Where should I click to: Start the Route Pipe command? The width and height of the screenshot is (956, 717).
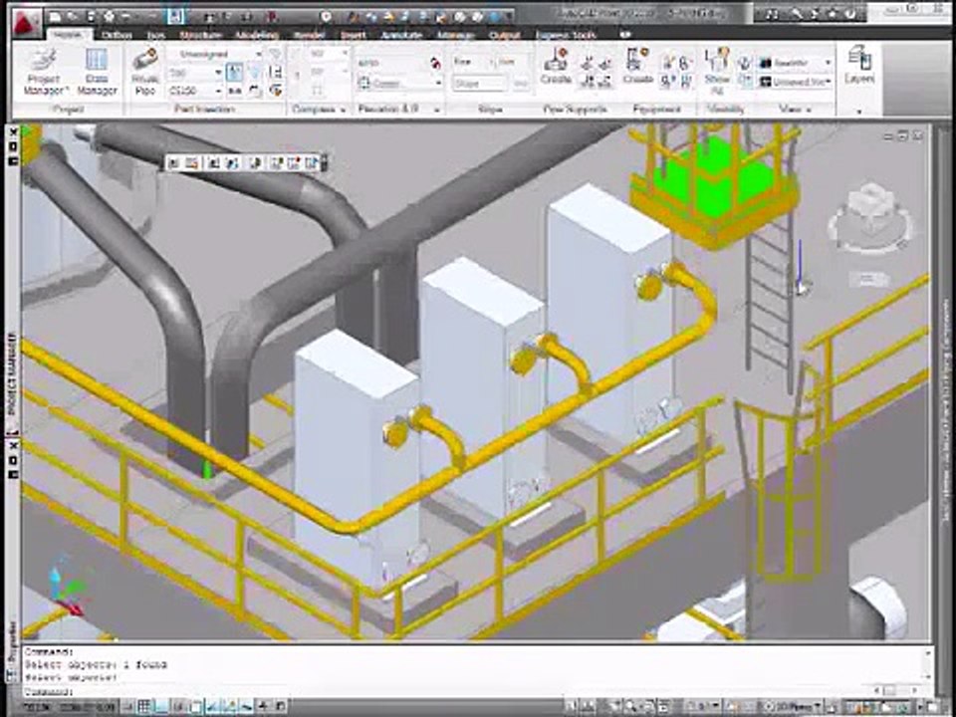[x=145, y=72]
